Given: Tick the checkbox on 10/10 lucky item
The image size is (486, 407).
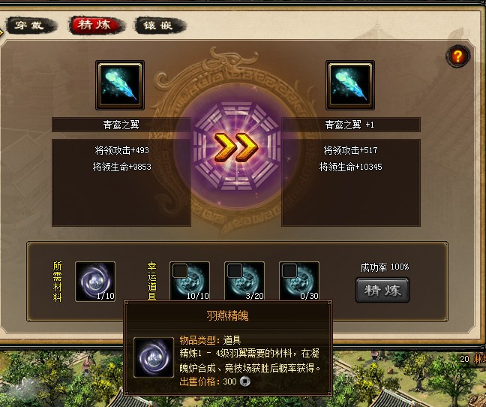Looking at the screenshot, I should click(180, 271).
